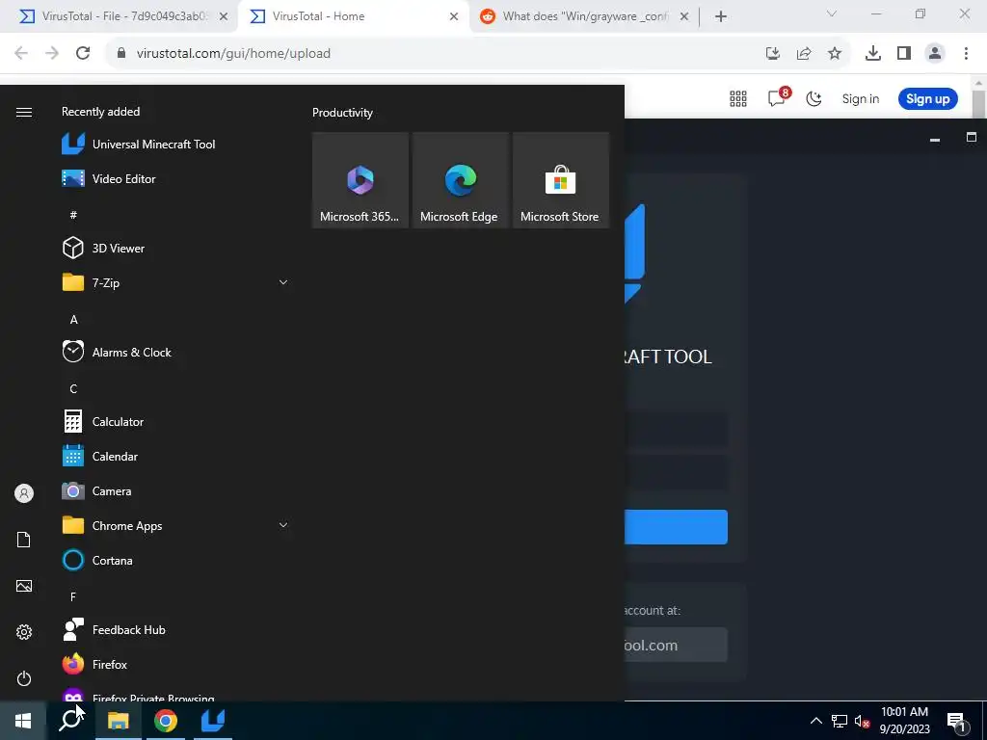Click the Power button in Start
Image resolution: width=987 pixels, height=740 pixels.
point(24,678)
